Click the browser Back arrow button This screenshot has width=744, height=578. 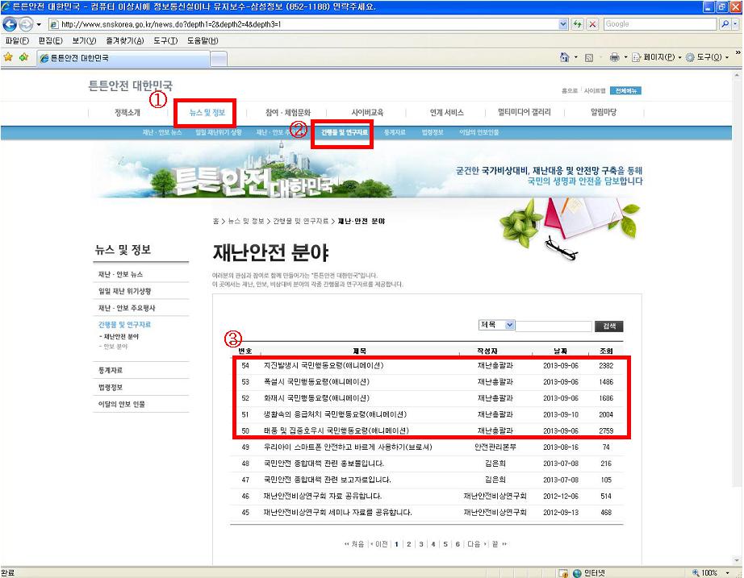point(10,24)
